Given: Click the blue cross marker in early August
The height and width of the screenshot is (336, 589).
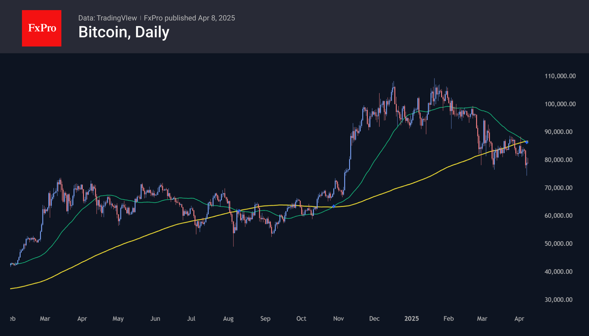Looking at the screenshot, I should click(x=239, y=211).
